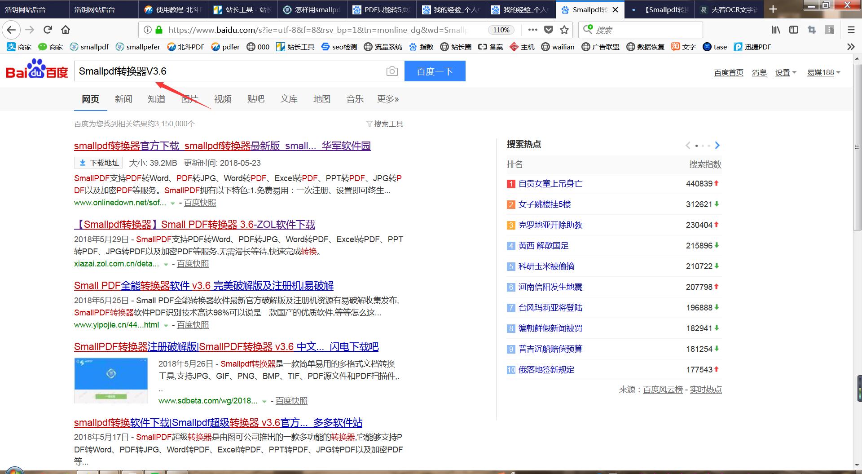The image size is (862, 474).
Task: Expand the 设置 dropdown
Action: tap(786, 73)
